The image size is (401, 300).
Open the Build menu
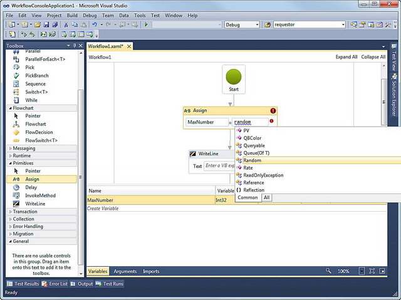tap(72, 16)
